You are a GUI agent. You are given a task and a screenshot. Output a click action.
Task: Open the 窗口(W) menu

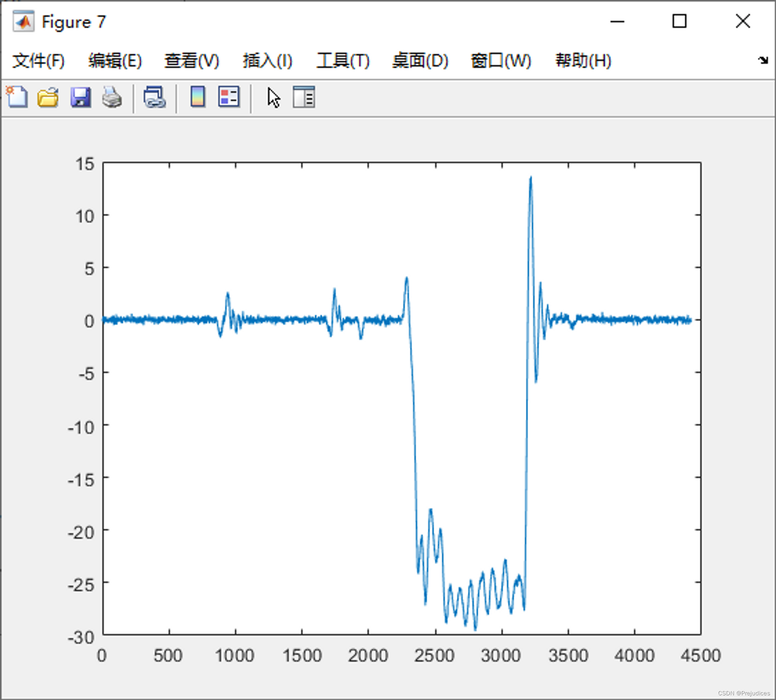pyautogui.click(x=501, y=61)
